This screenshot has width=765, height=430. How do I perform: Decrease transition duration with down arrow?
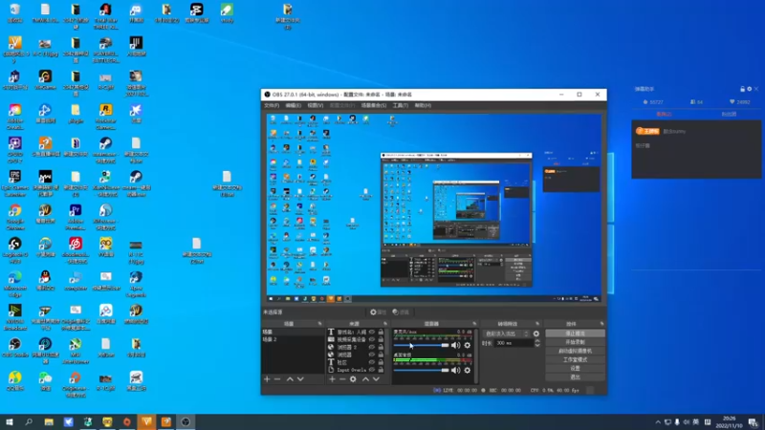(x=537, y=346)
